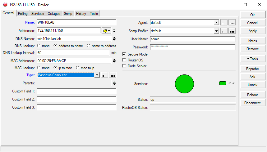Maximize the Device window
The height and width of the screenshot is (152, 267).
point(245,5)
